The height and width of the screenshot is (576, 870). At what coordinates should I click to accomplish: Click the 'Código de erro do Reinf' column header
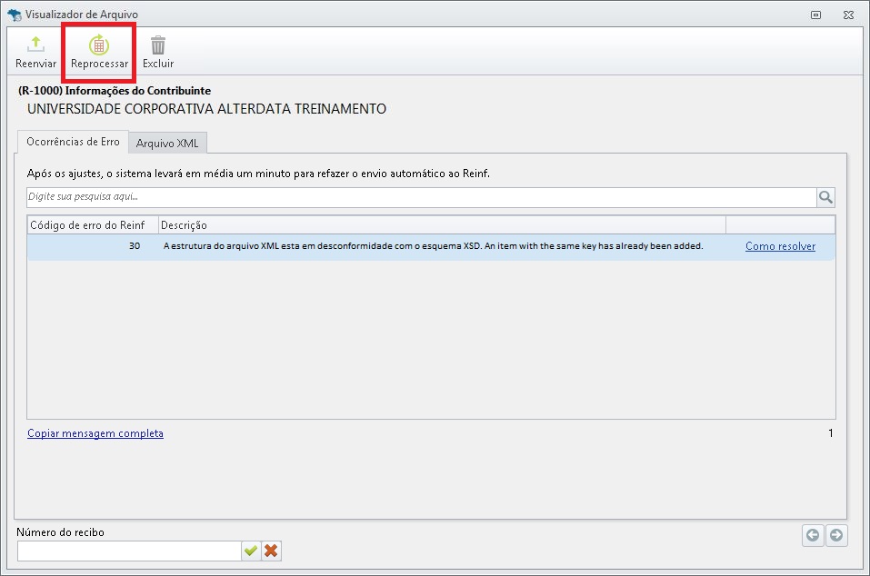pos(93,225)
